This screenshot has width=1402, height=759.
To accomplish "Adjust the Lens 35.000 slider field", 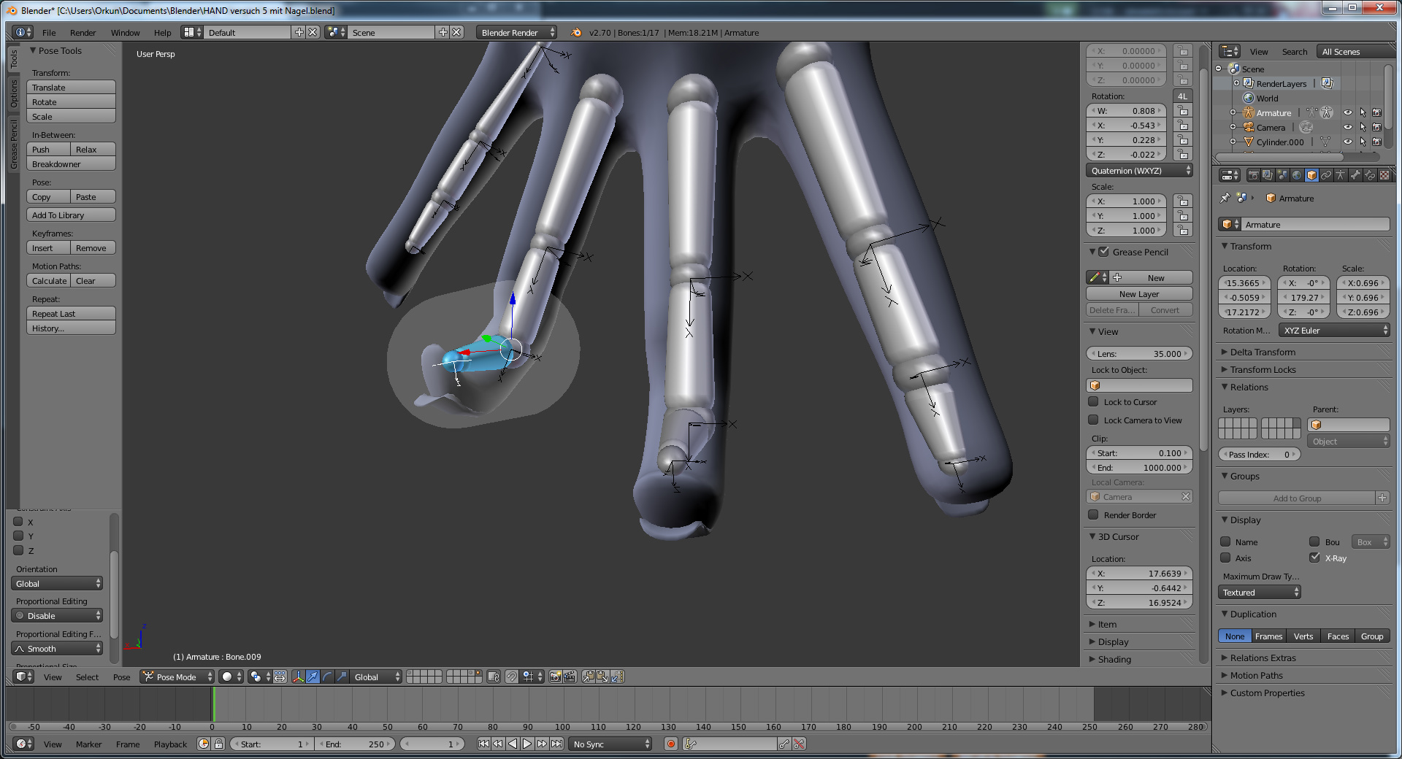I will pyautogui.click(x=1139, y=353).
